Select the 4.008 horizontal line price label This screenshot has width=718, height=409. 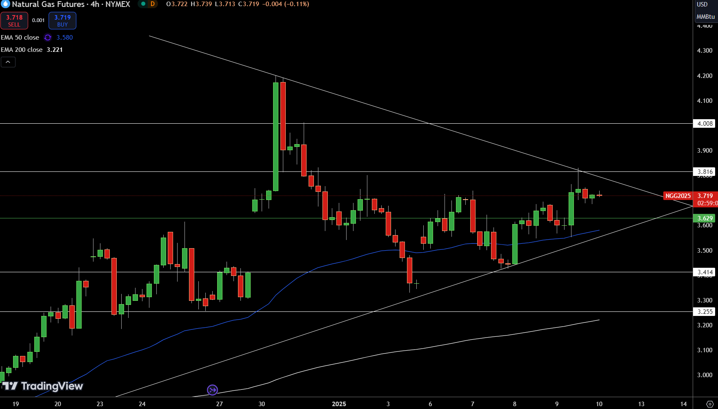point(705,124)
